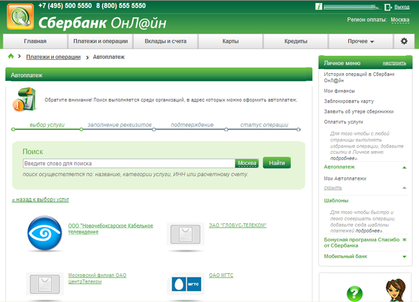419x302 pixels.
Task: Click the CentrTelecom placeholder logo
Action: pyautogui.click(x=45, y=284)
